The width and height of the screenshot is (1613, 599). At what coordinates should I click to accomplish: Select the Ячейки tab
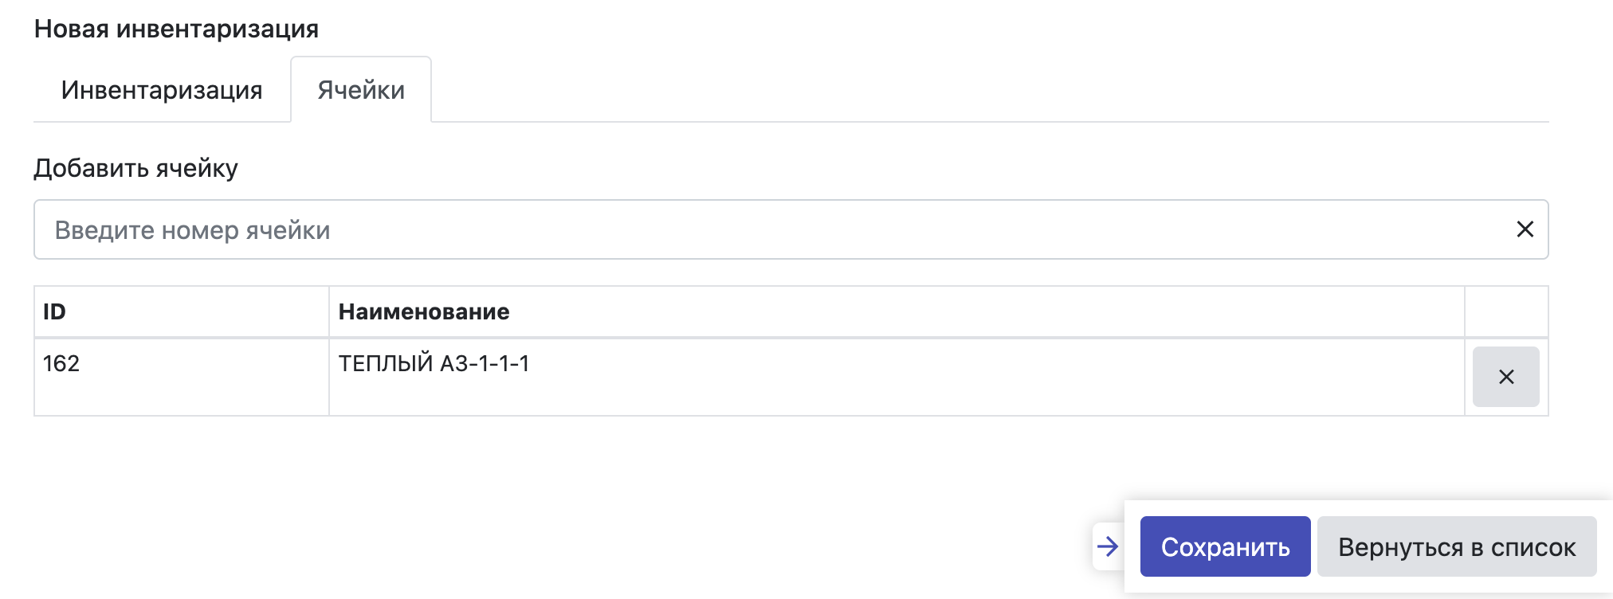361,90
